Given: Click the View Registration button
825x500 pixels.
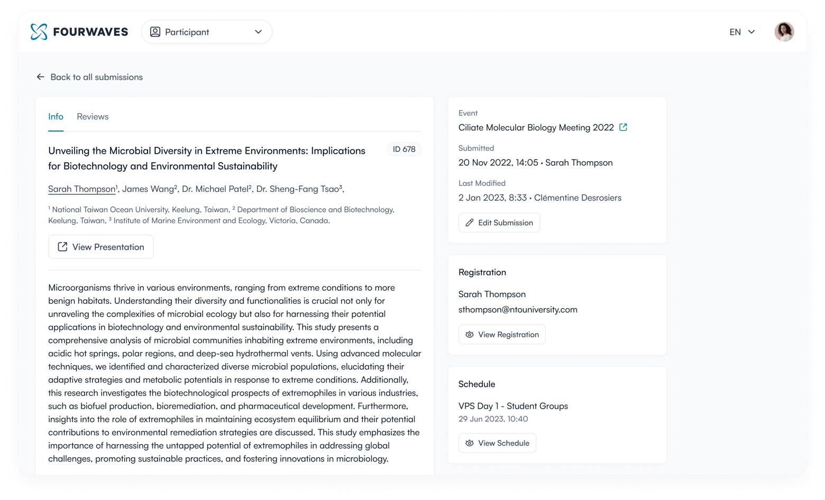Looking at the screenshot, I should point(502,335).
